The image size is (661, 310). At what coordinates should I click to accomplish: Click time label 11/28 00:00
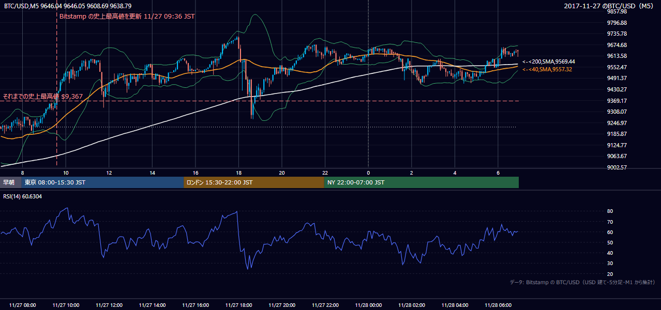click(x=368, y=305)
